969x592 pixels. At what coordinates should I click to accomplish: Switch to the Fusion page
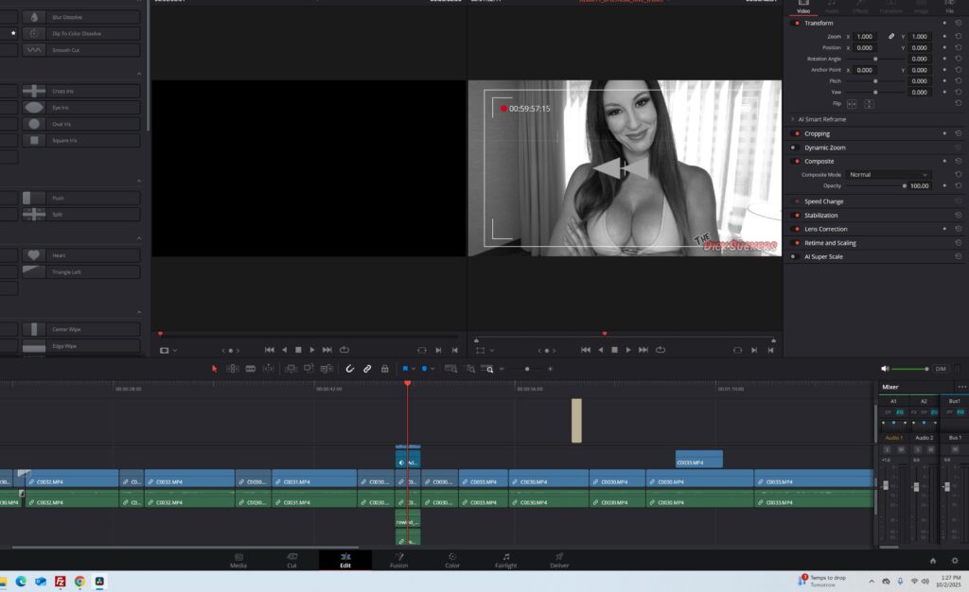click(x=399, y=561)
